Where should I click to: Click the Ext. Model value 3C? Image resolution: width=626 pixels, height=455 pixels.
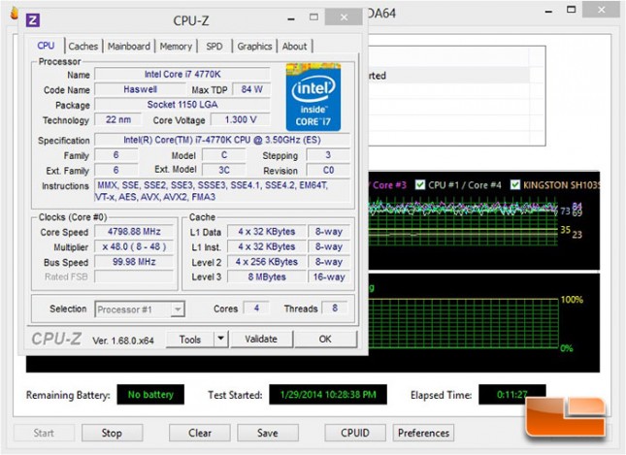pyautogui.click(x=224, y=171)
